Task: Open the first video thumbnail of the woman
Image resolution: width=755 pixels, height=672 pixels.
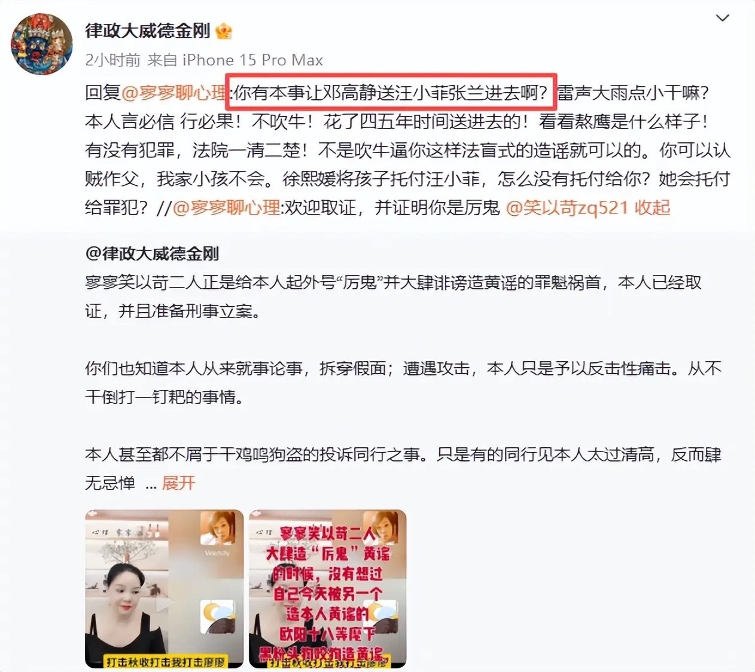Action: pyautogui.click(x=164, y=589)
